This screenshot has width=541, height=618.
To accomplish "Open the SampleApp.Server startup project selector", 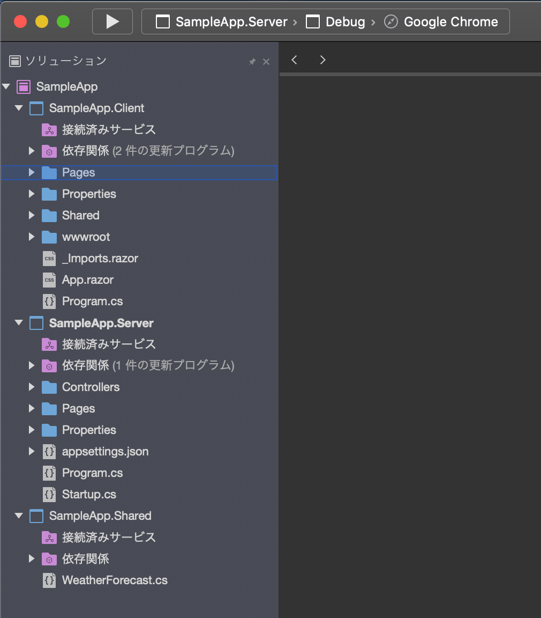I will pos(222,21).
